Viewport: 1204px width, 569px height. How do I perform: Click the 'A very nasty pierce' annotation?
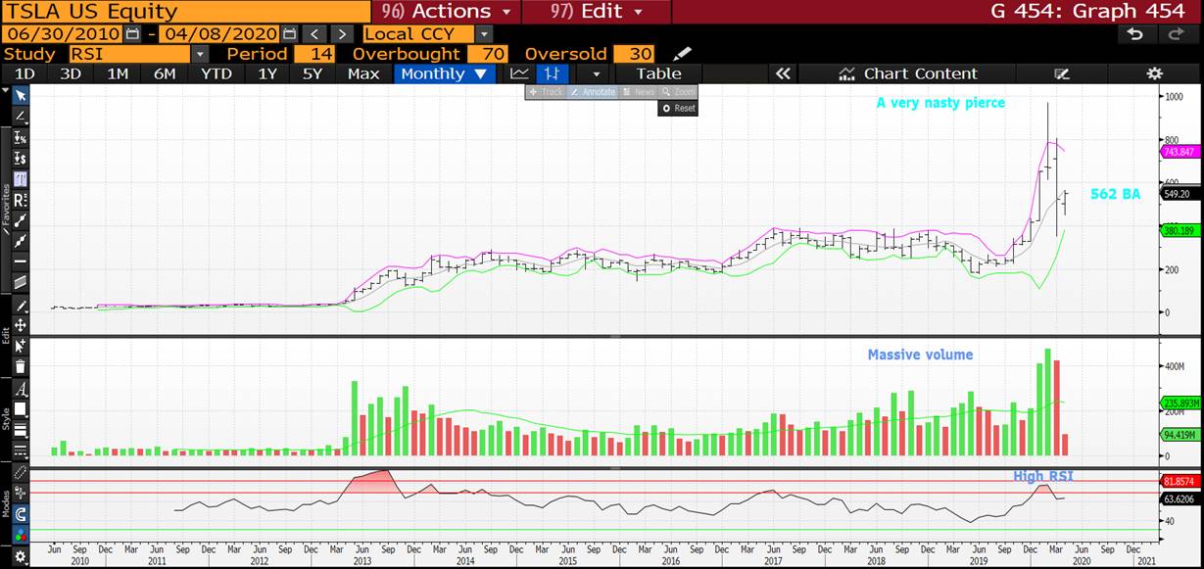tap(940, 103)
